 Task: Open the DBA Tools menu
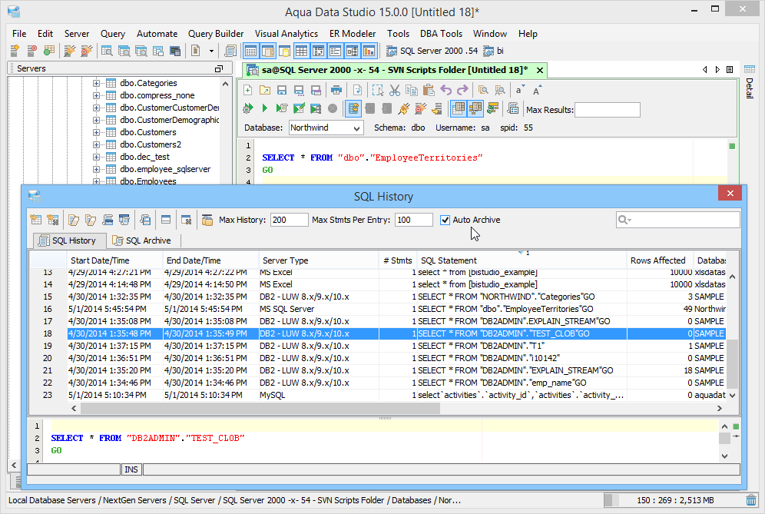[x=441, y=34]
